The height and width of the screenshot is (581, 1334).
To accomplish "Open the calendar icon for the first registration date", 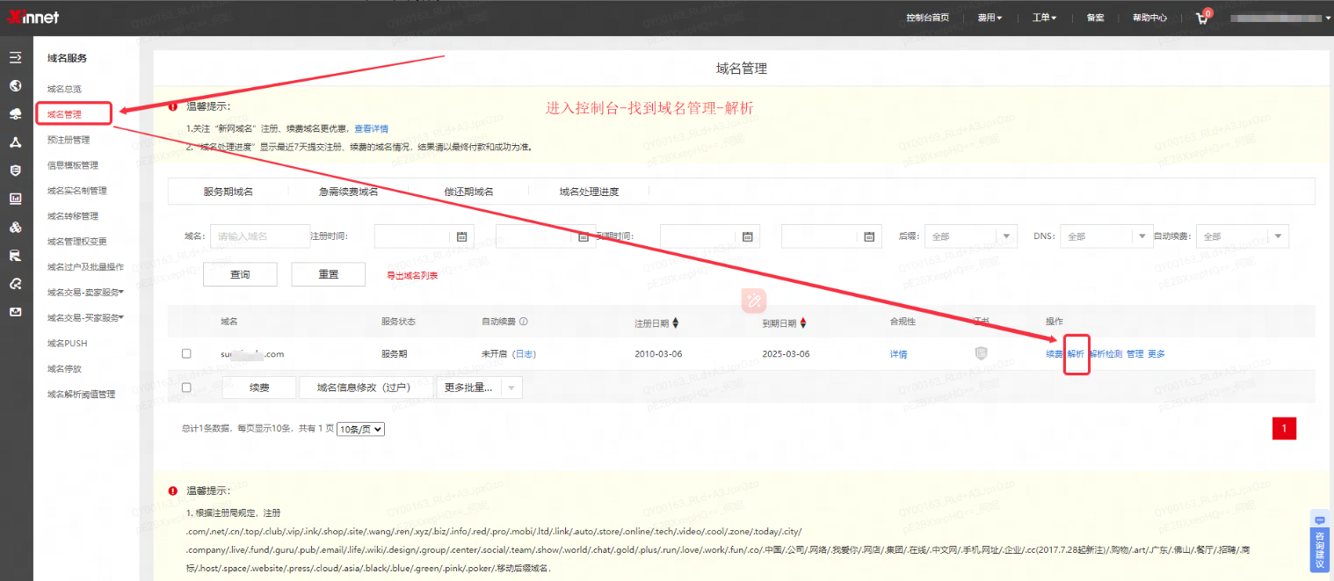I will click(x=462, y=236).
